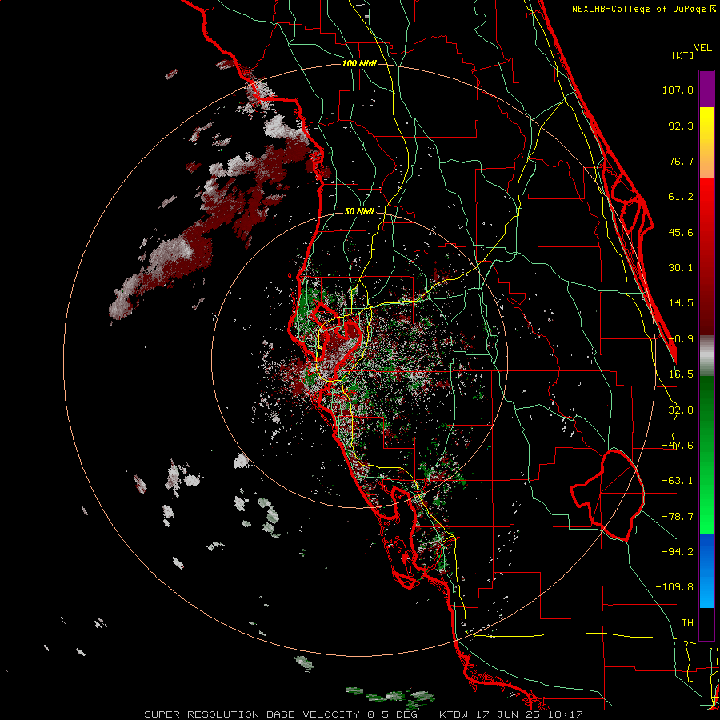Click the 50 NMI range ring label
This screenshot has height=720, width=720.
[359, 211]
